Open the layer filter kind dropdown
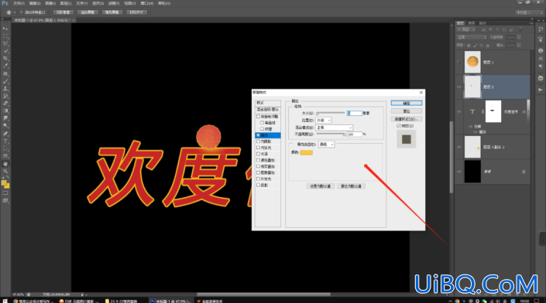The width and height of the screenshot is (546, 303). (466, 29)
